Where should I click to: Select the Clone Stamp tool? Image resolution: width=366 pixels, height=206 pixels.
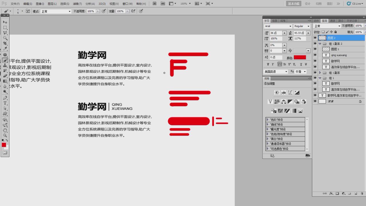pos(5,65)
